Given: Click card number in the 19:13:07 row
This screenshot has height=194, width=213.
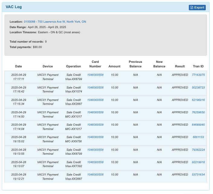Looking at the screenshot, I should coord(95,162).
